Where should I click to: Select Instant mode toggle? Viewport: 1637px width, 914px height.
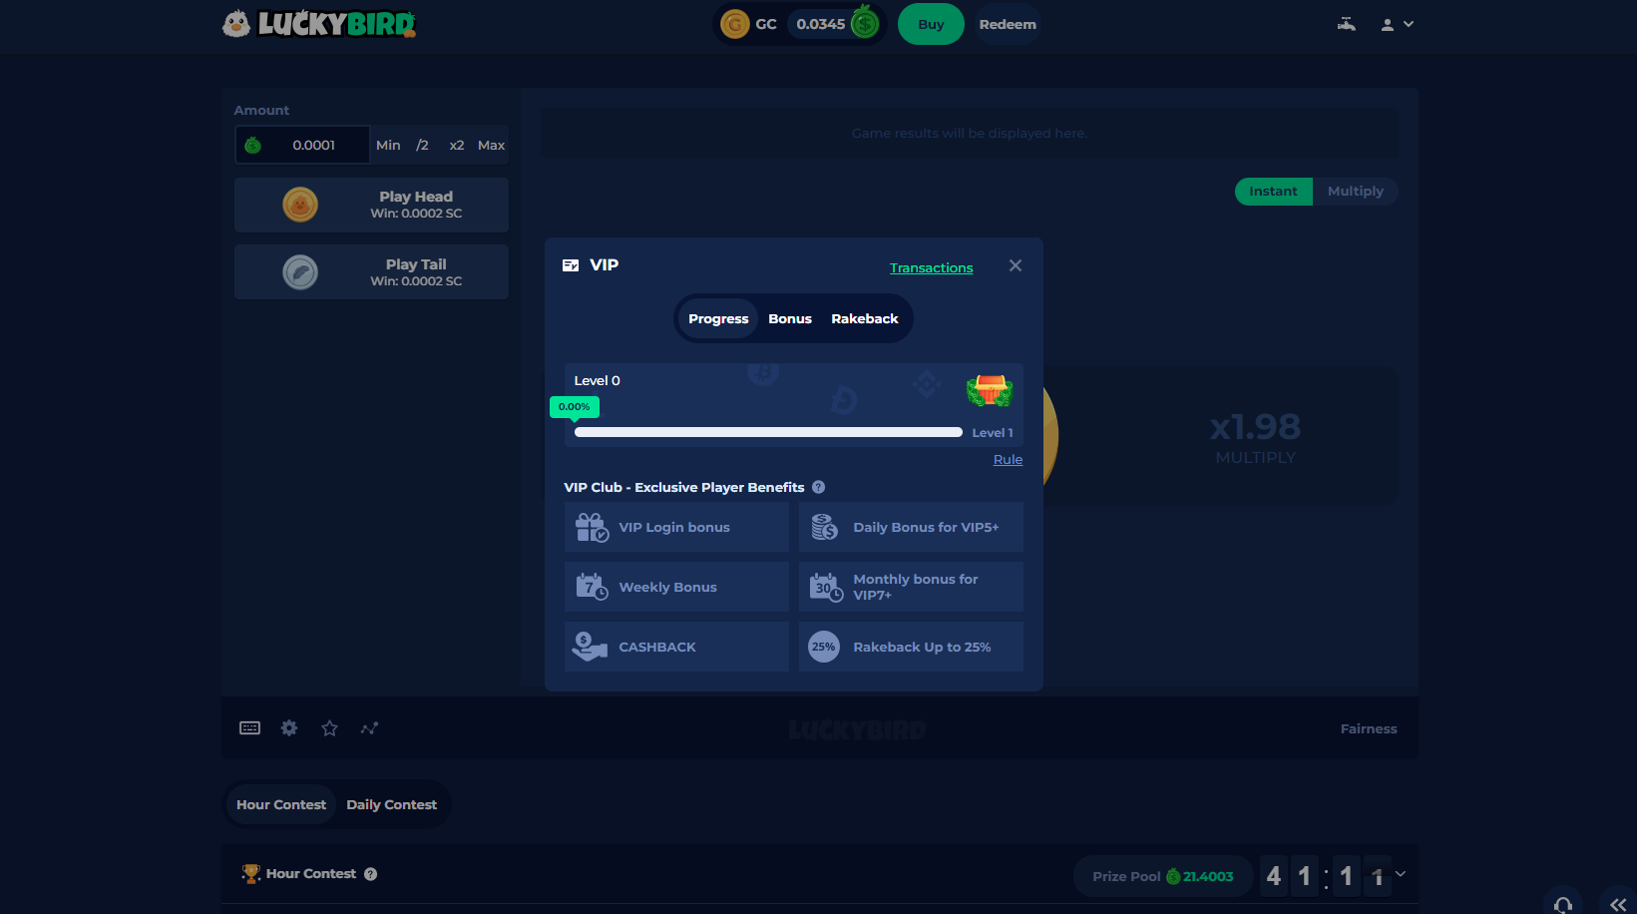point(1273,192)
